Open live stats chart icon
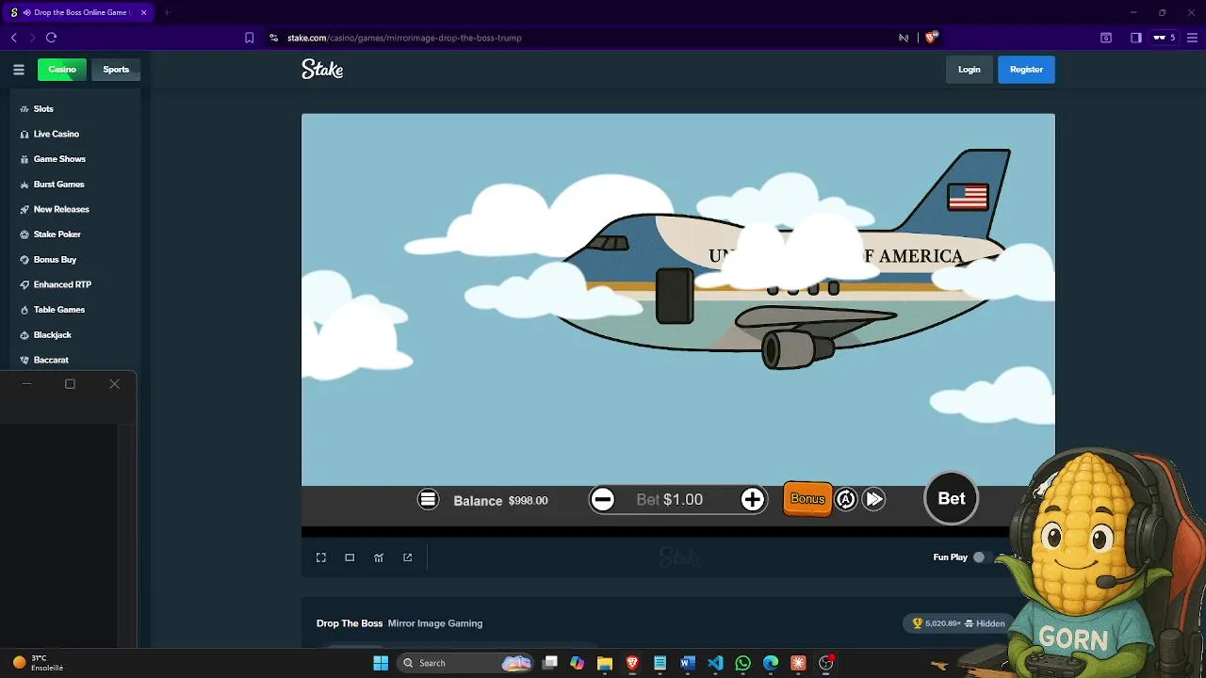 tap(379, 557)
